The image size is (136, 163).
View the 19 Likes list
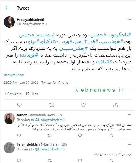[32, 94]
